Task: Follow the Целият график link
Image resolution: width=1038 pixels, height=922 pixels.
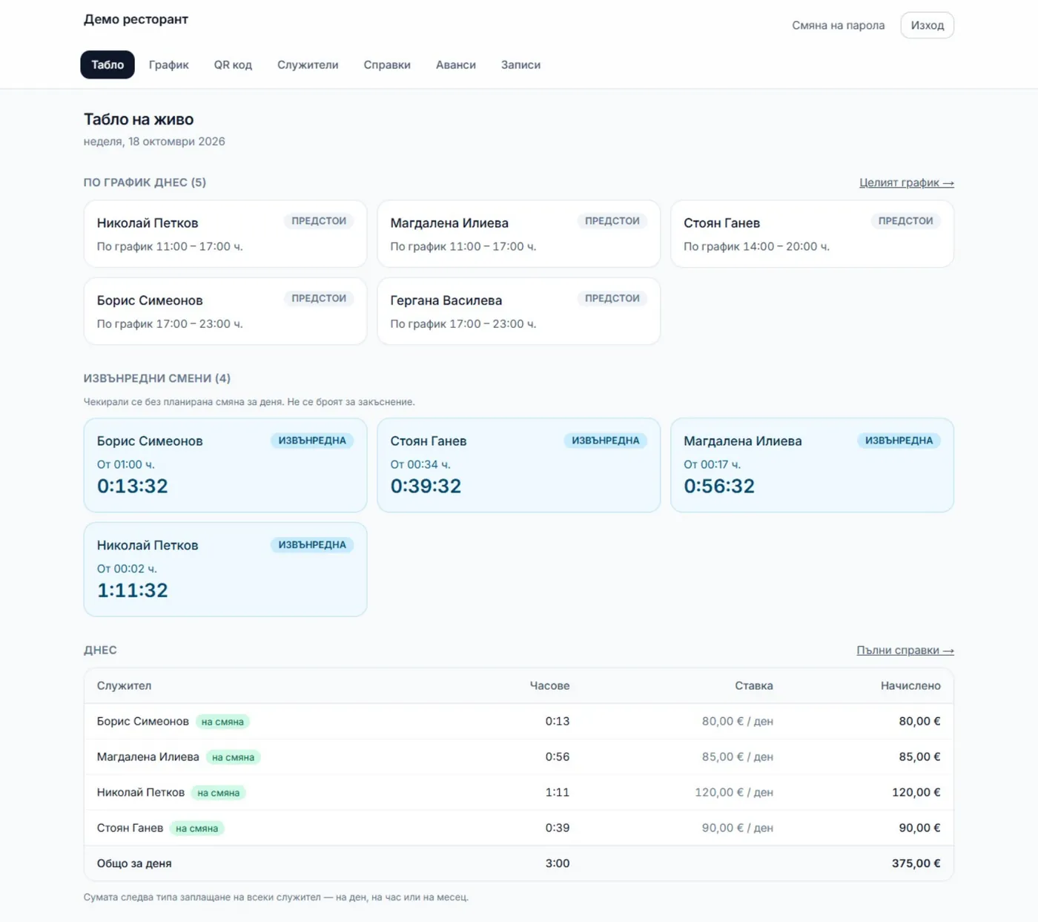Action: point(906,182)
